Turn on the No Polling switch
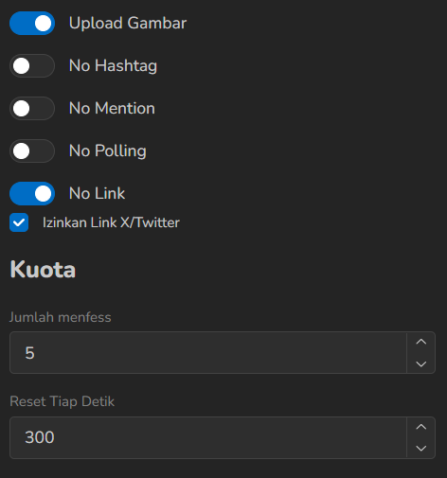 [x=32, y=151]
